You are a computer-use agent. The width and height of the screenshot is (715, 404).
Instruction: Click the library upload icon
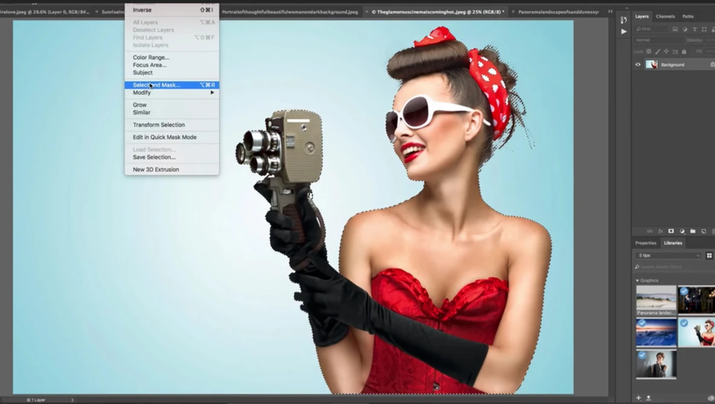point(649,397)
